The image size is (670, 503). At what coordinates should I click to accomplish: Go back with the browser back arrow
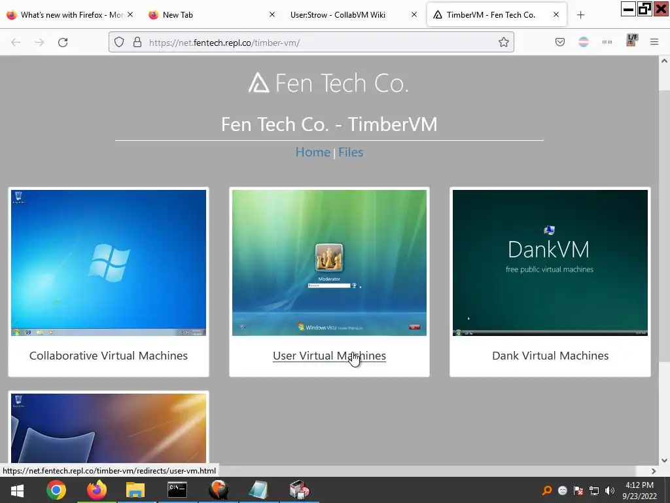16,43
